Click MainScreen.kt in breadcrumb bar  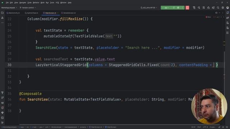click(95, 127)
